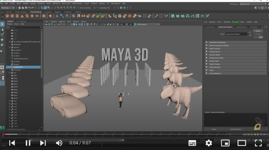Image resolution: width=269 pixels, height=150 pixels.
Task: Toggle the viewport wireframe cube icon
Action: [71, 24]
